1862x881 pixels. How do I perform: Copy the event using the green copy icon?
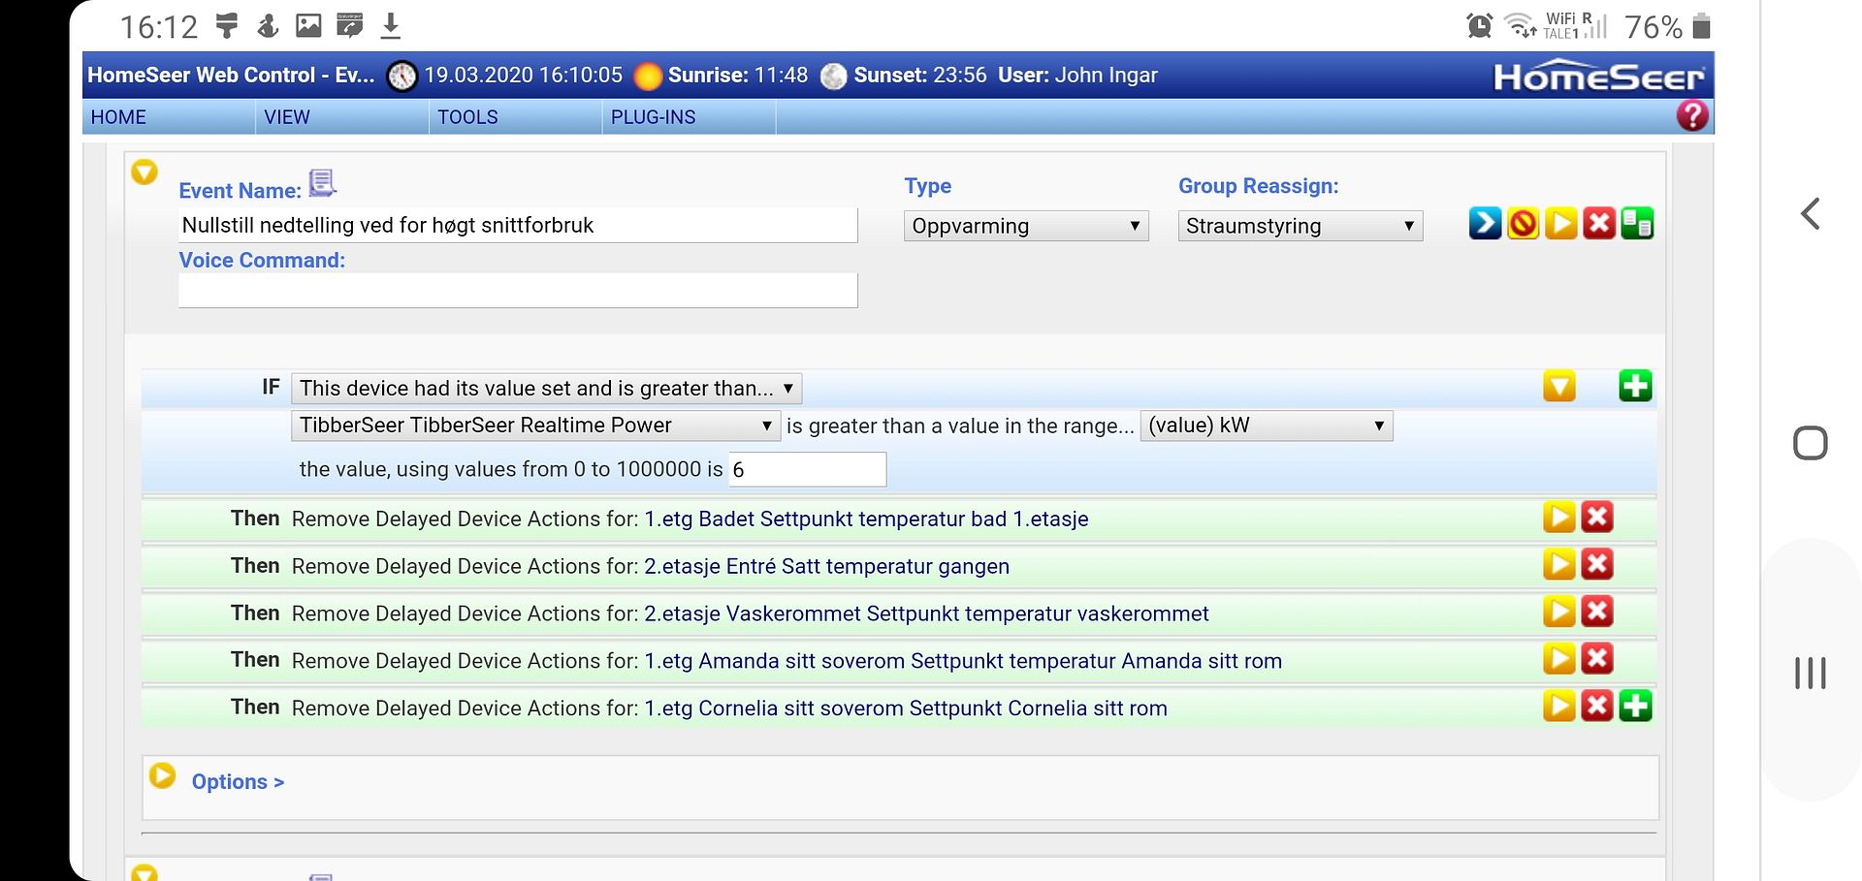1636,223
